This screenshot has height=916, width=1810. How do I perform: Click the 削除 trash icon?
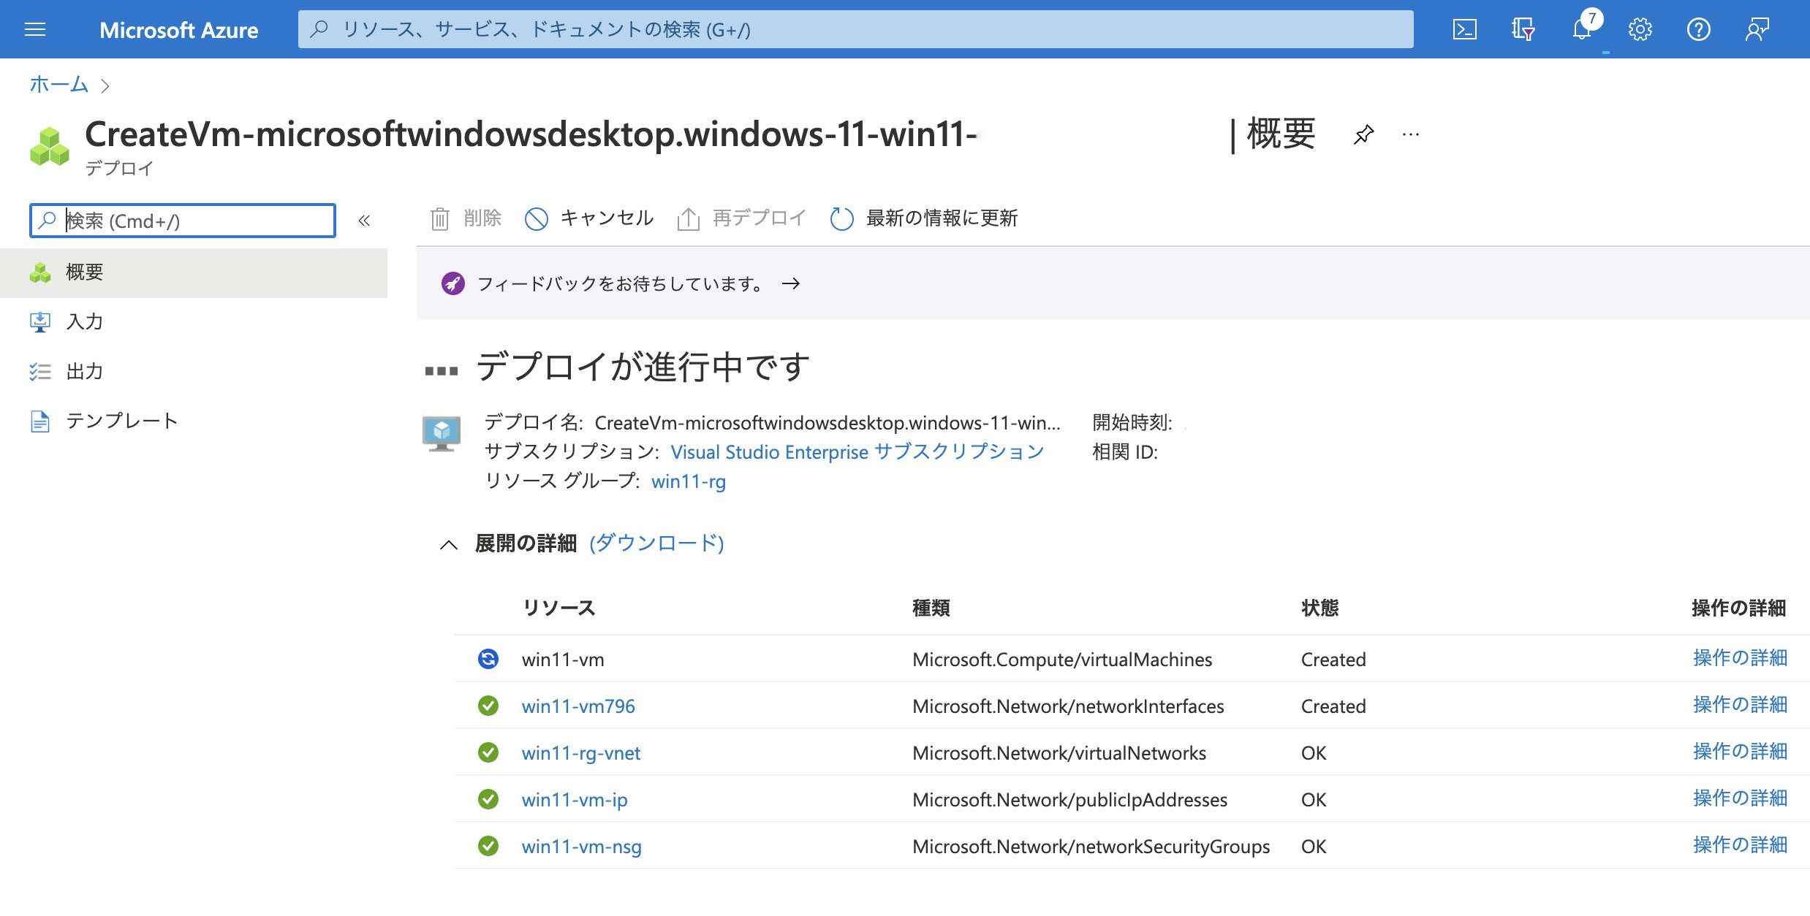tap(439, 218)
